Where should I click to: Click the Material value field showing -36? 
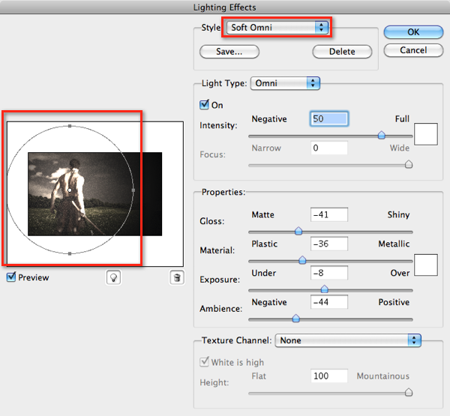pos(329,244)
